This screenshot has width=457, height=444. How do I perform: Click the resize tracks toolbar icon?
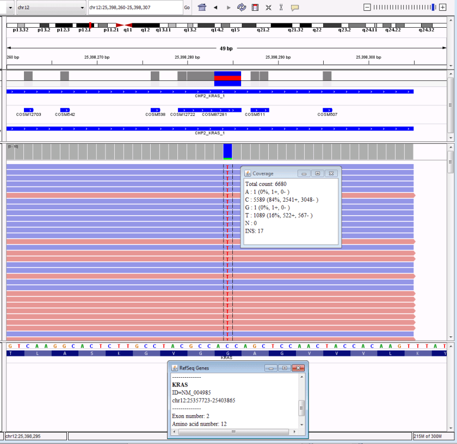[281, 8]
